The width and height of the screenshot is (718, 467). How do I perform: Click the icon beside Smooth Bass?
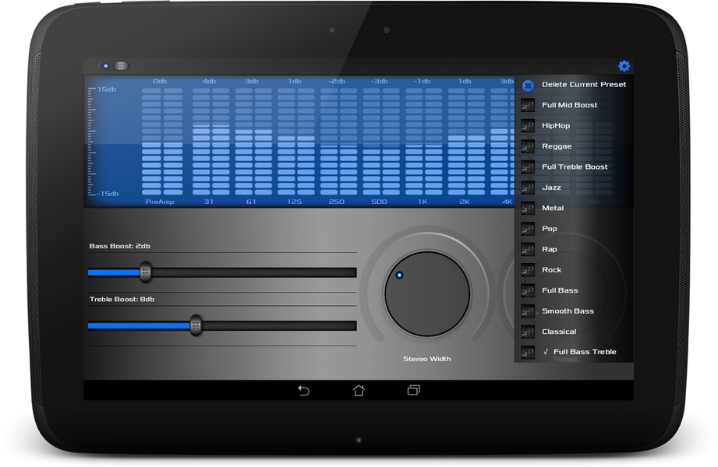[x=528, y=311]
